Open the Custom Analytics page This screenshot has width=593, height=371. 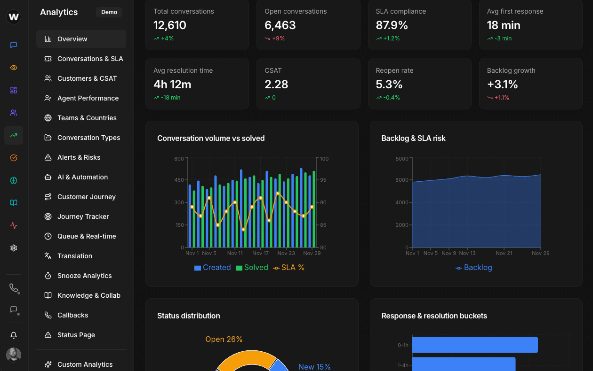pos(85,364)
